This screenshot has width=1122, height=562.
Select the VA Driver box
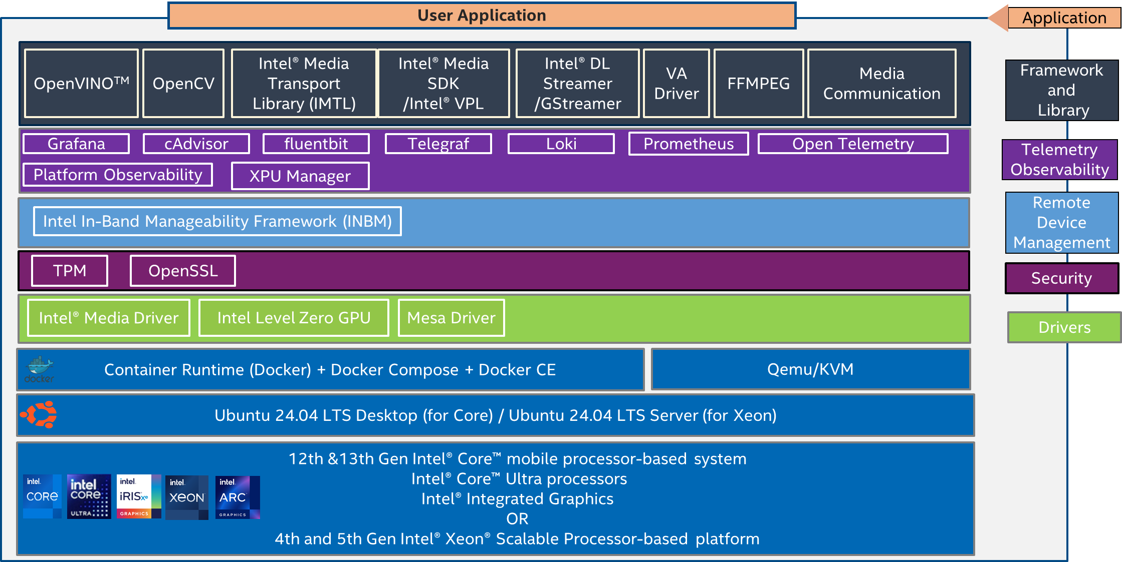coord(677,83)
